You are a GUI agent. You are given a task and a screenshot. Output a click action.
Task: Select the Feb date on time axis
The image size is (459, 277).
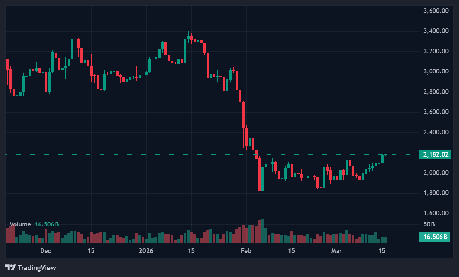click(x=246, y=251)
